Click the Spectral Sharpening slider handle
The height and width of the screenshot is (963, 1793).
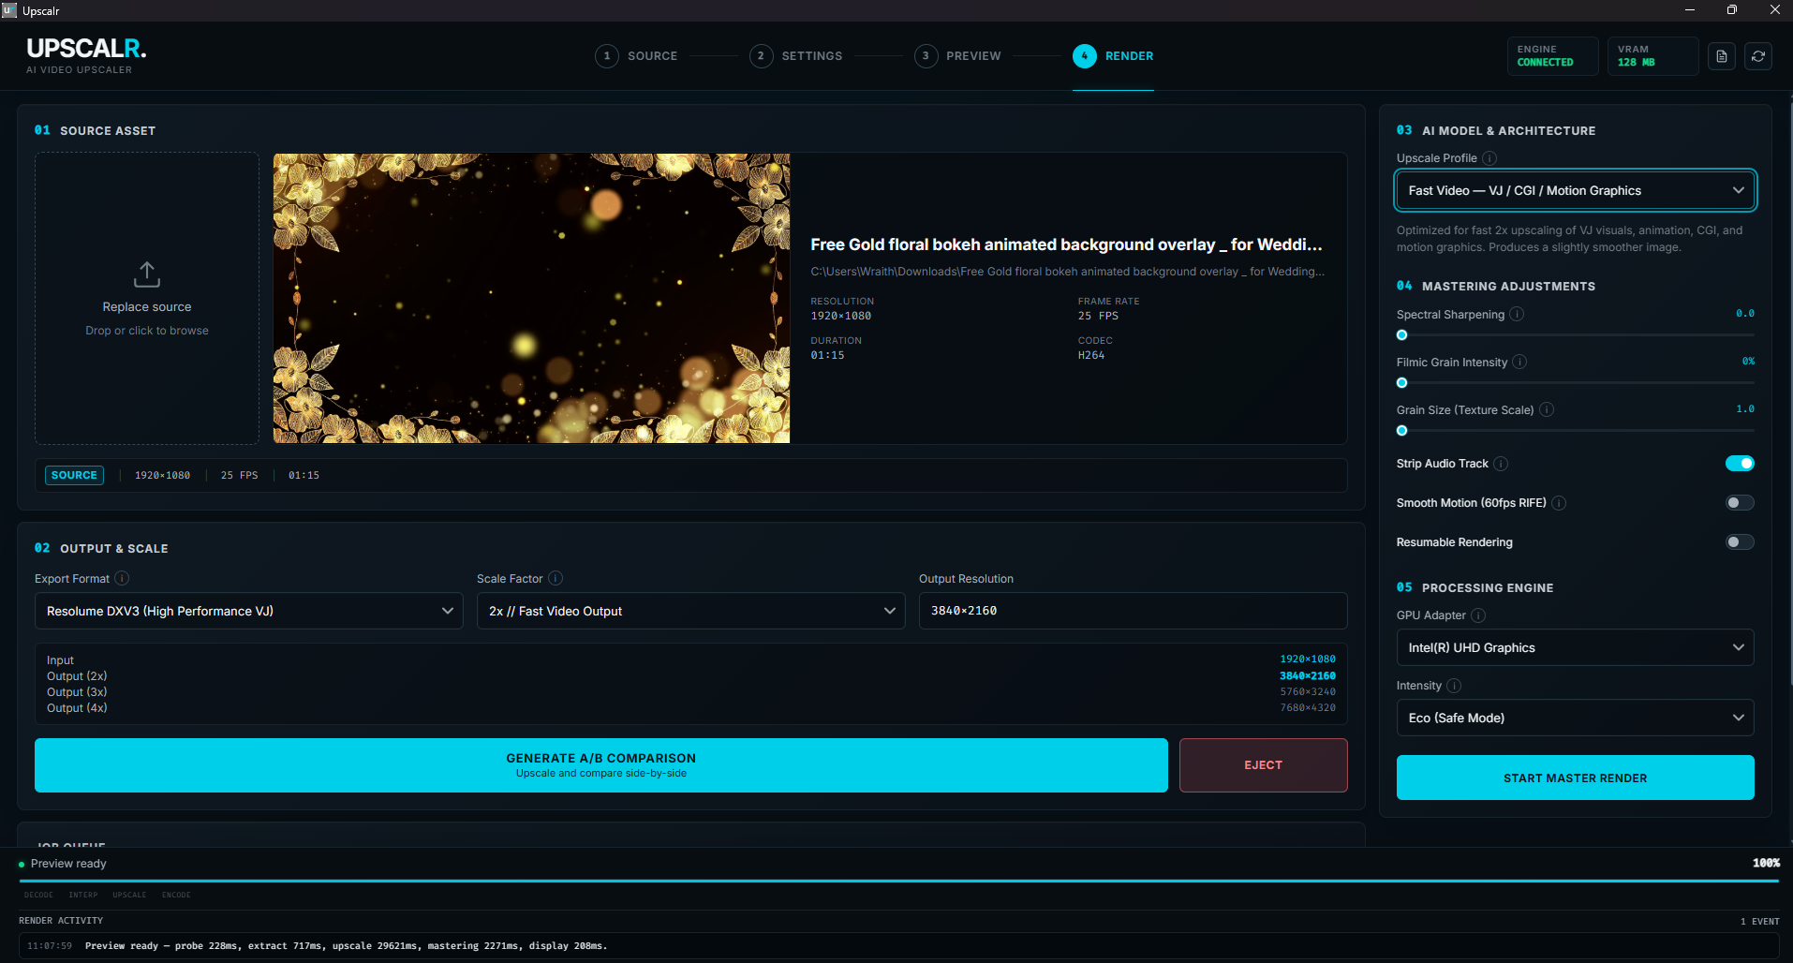[1401, 335]
